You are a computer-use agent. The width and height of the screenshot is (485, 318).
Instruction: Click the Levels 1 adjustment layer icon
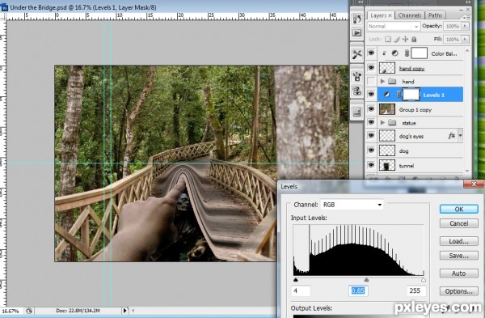point(386,95)
